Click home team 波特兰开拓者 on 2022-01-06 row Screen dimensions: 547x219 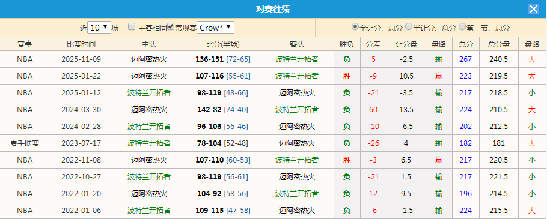coord(149,210)
